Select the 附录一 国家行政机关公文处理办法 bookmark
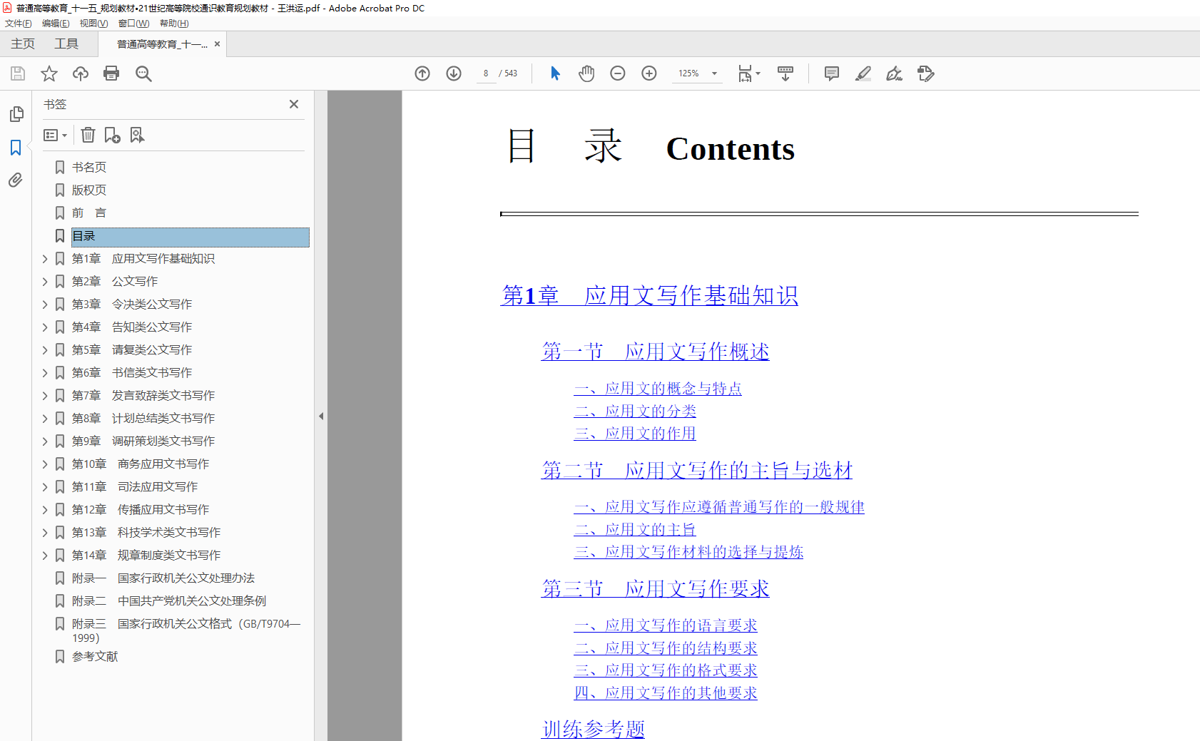Image resolution: width=1200 pixels, height=741 pixels. click(x=164, y=578)
